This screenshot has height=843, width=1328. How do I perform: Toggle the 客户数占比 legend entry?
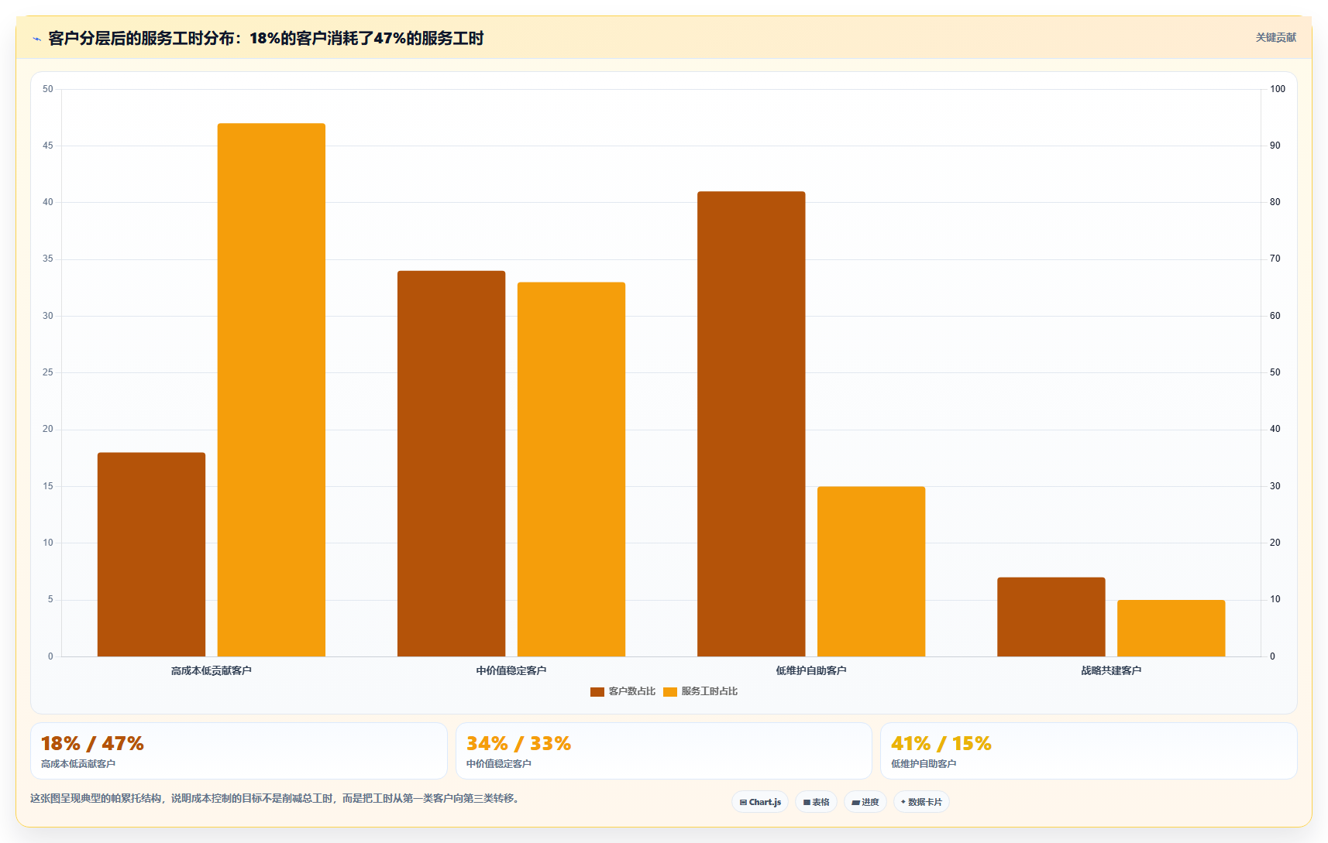tap(623, 691)
